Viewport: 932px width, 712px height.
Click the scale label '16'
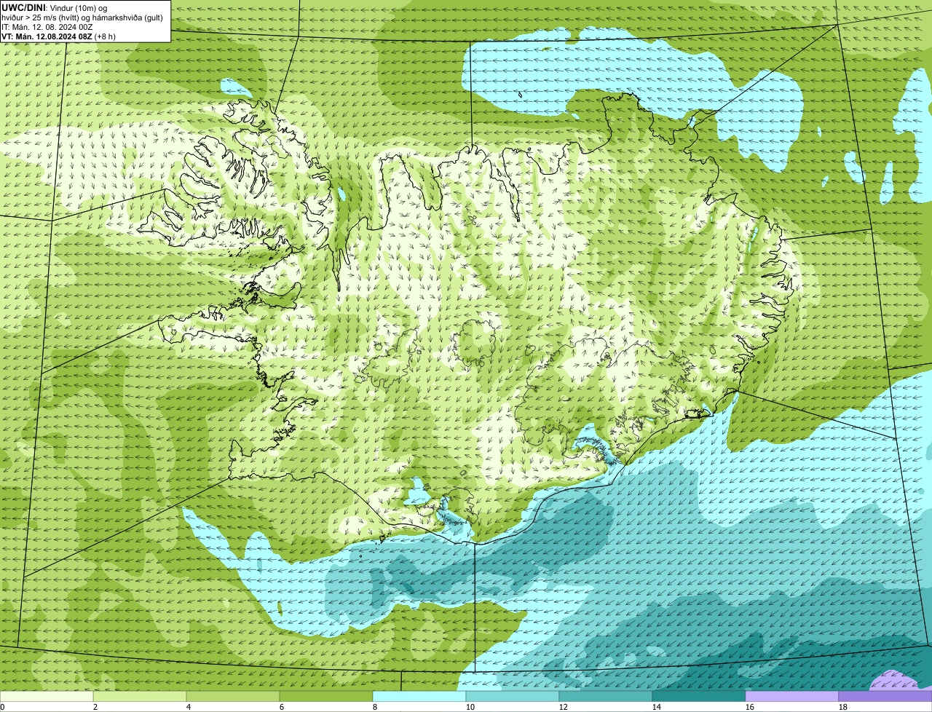pyautogui.click(x=750, y=707)
